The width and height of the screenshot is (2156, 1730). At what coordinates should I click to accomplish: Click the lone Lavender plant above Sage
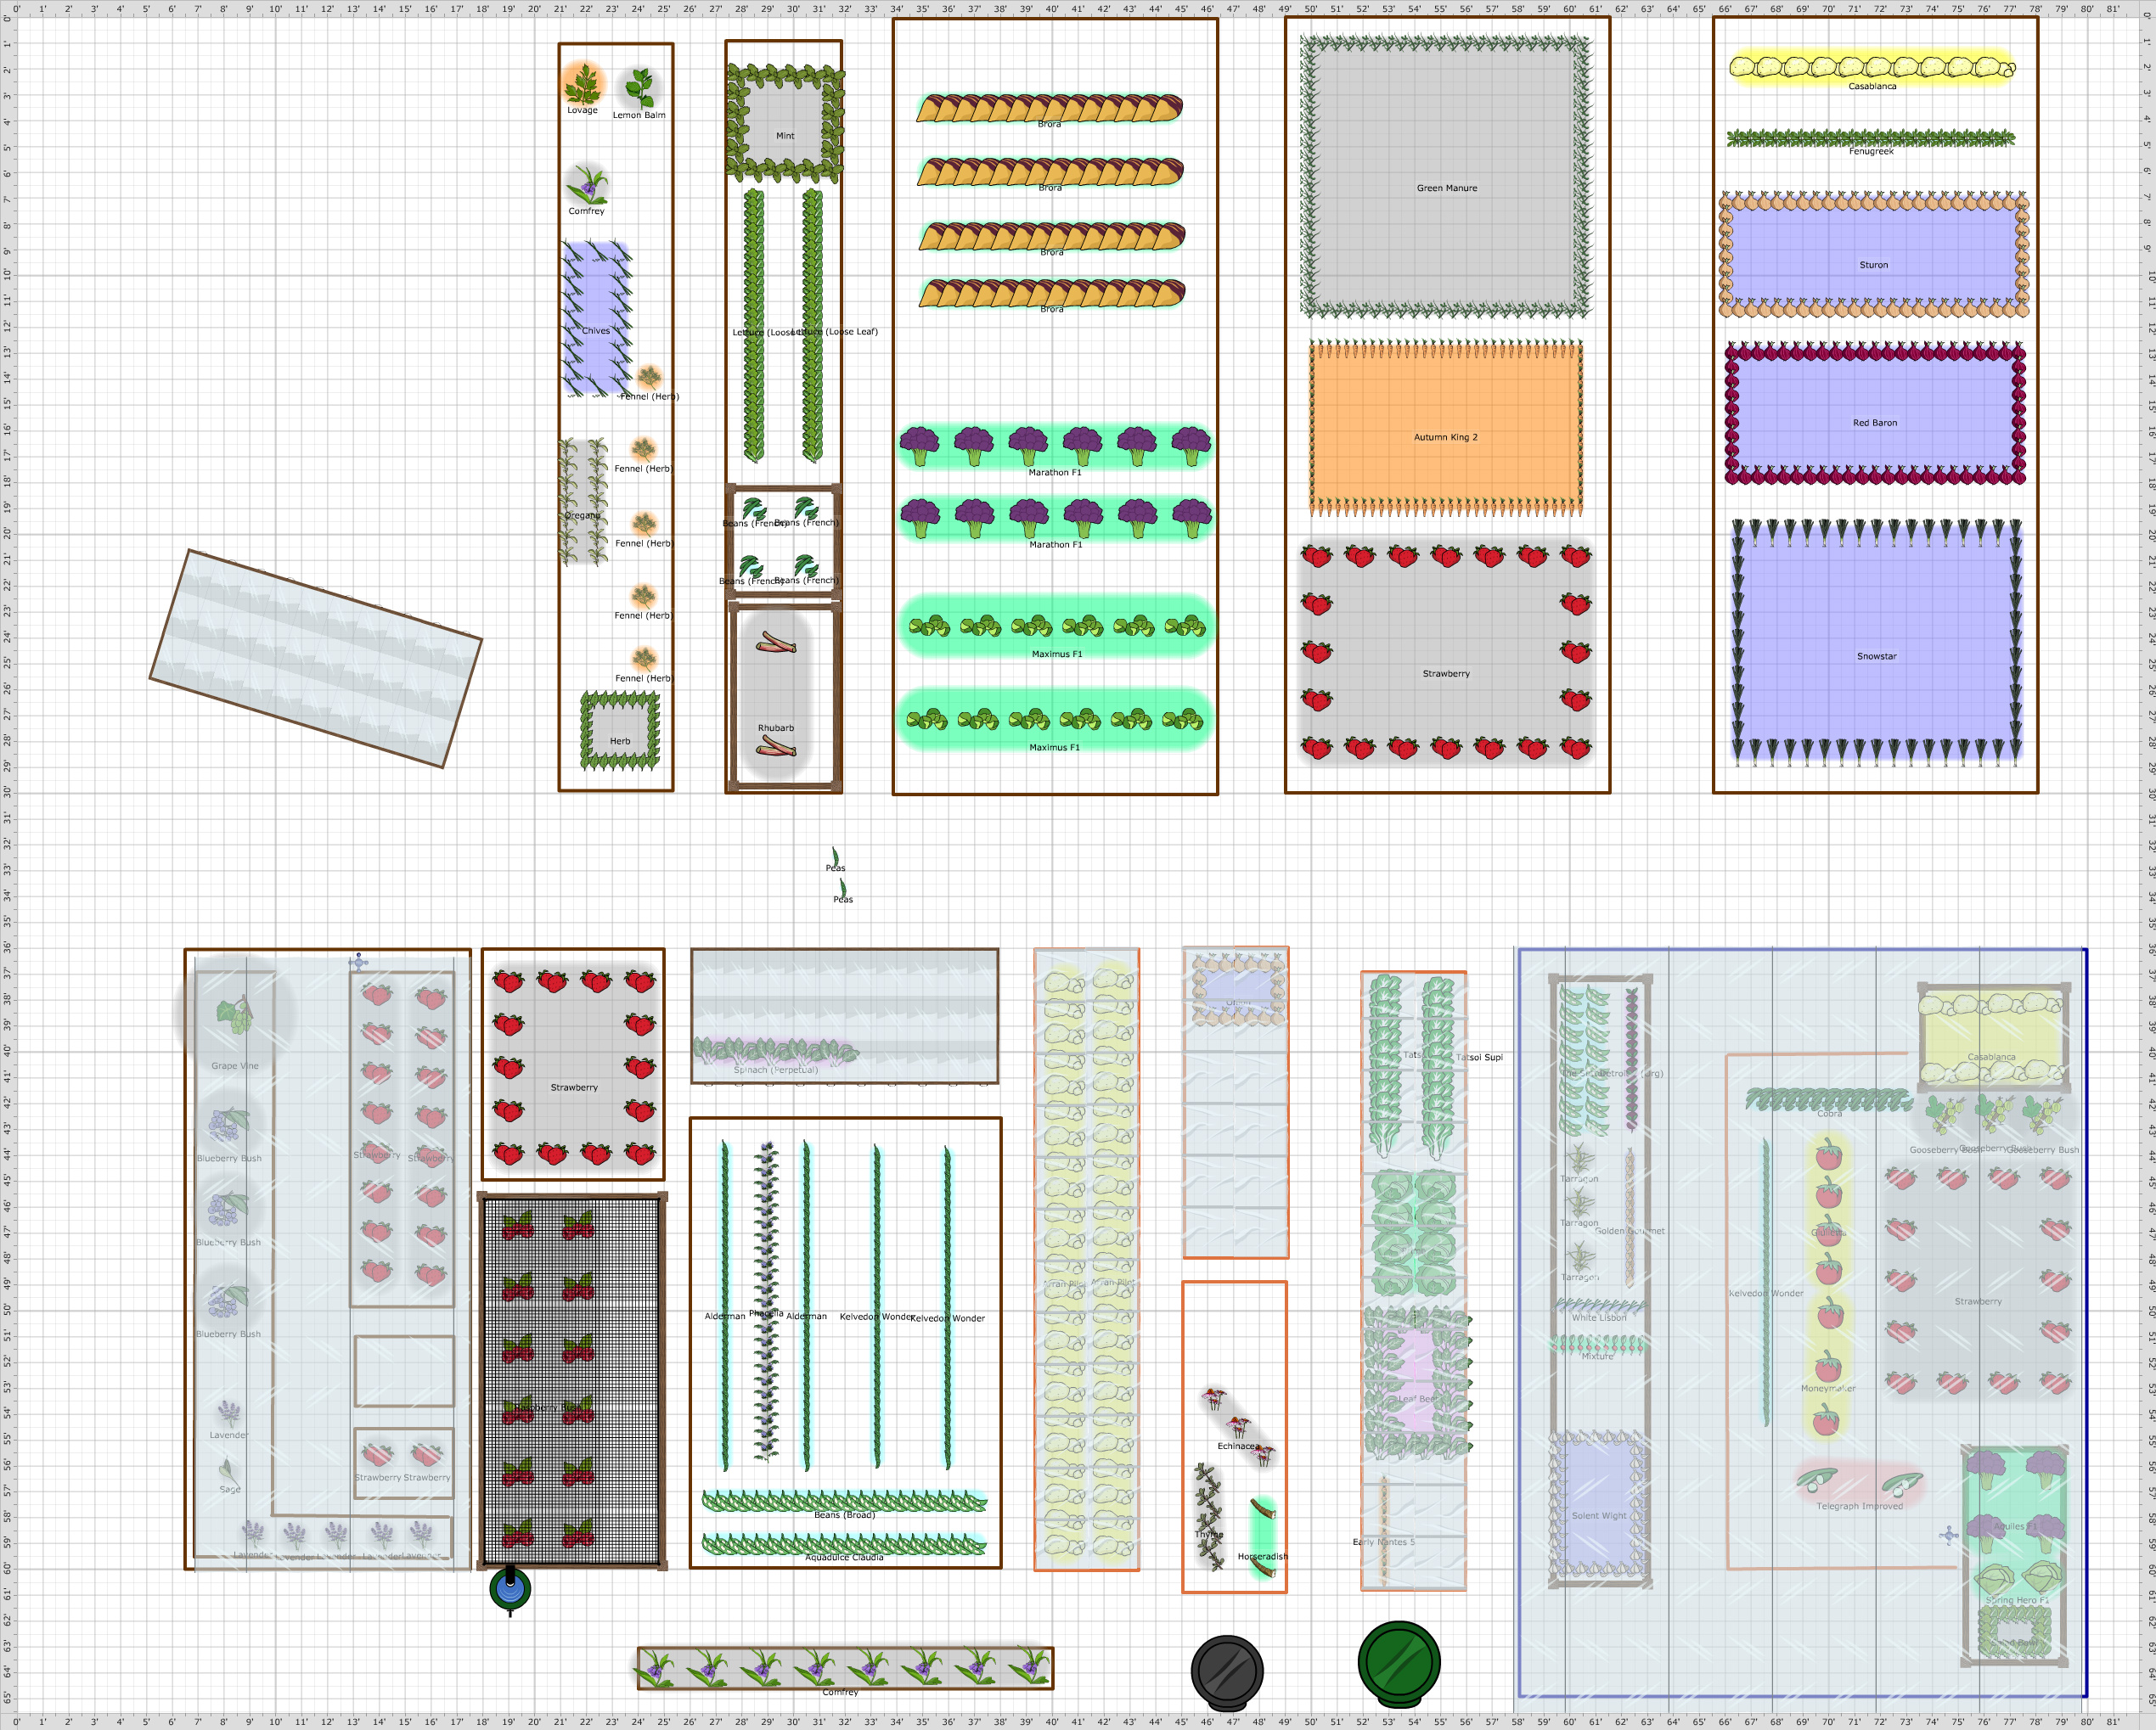(229, 1414)
